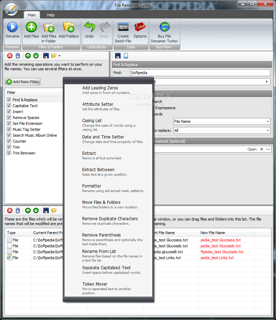Switch to the Main tab
This screenshot has width=276, height=320.
[32, 15]
